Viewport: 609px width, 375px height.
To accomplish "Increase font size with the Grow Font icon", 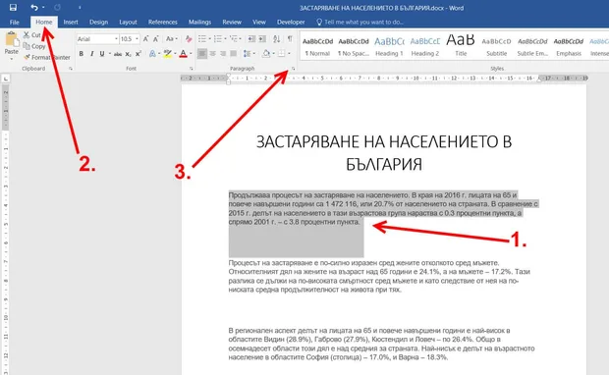I will pos(145,39).
